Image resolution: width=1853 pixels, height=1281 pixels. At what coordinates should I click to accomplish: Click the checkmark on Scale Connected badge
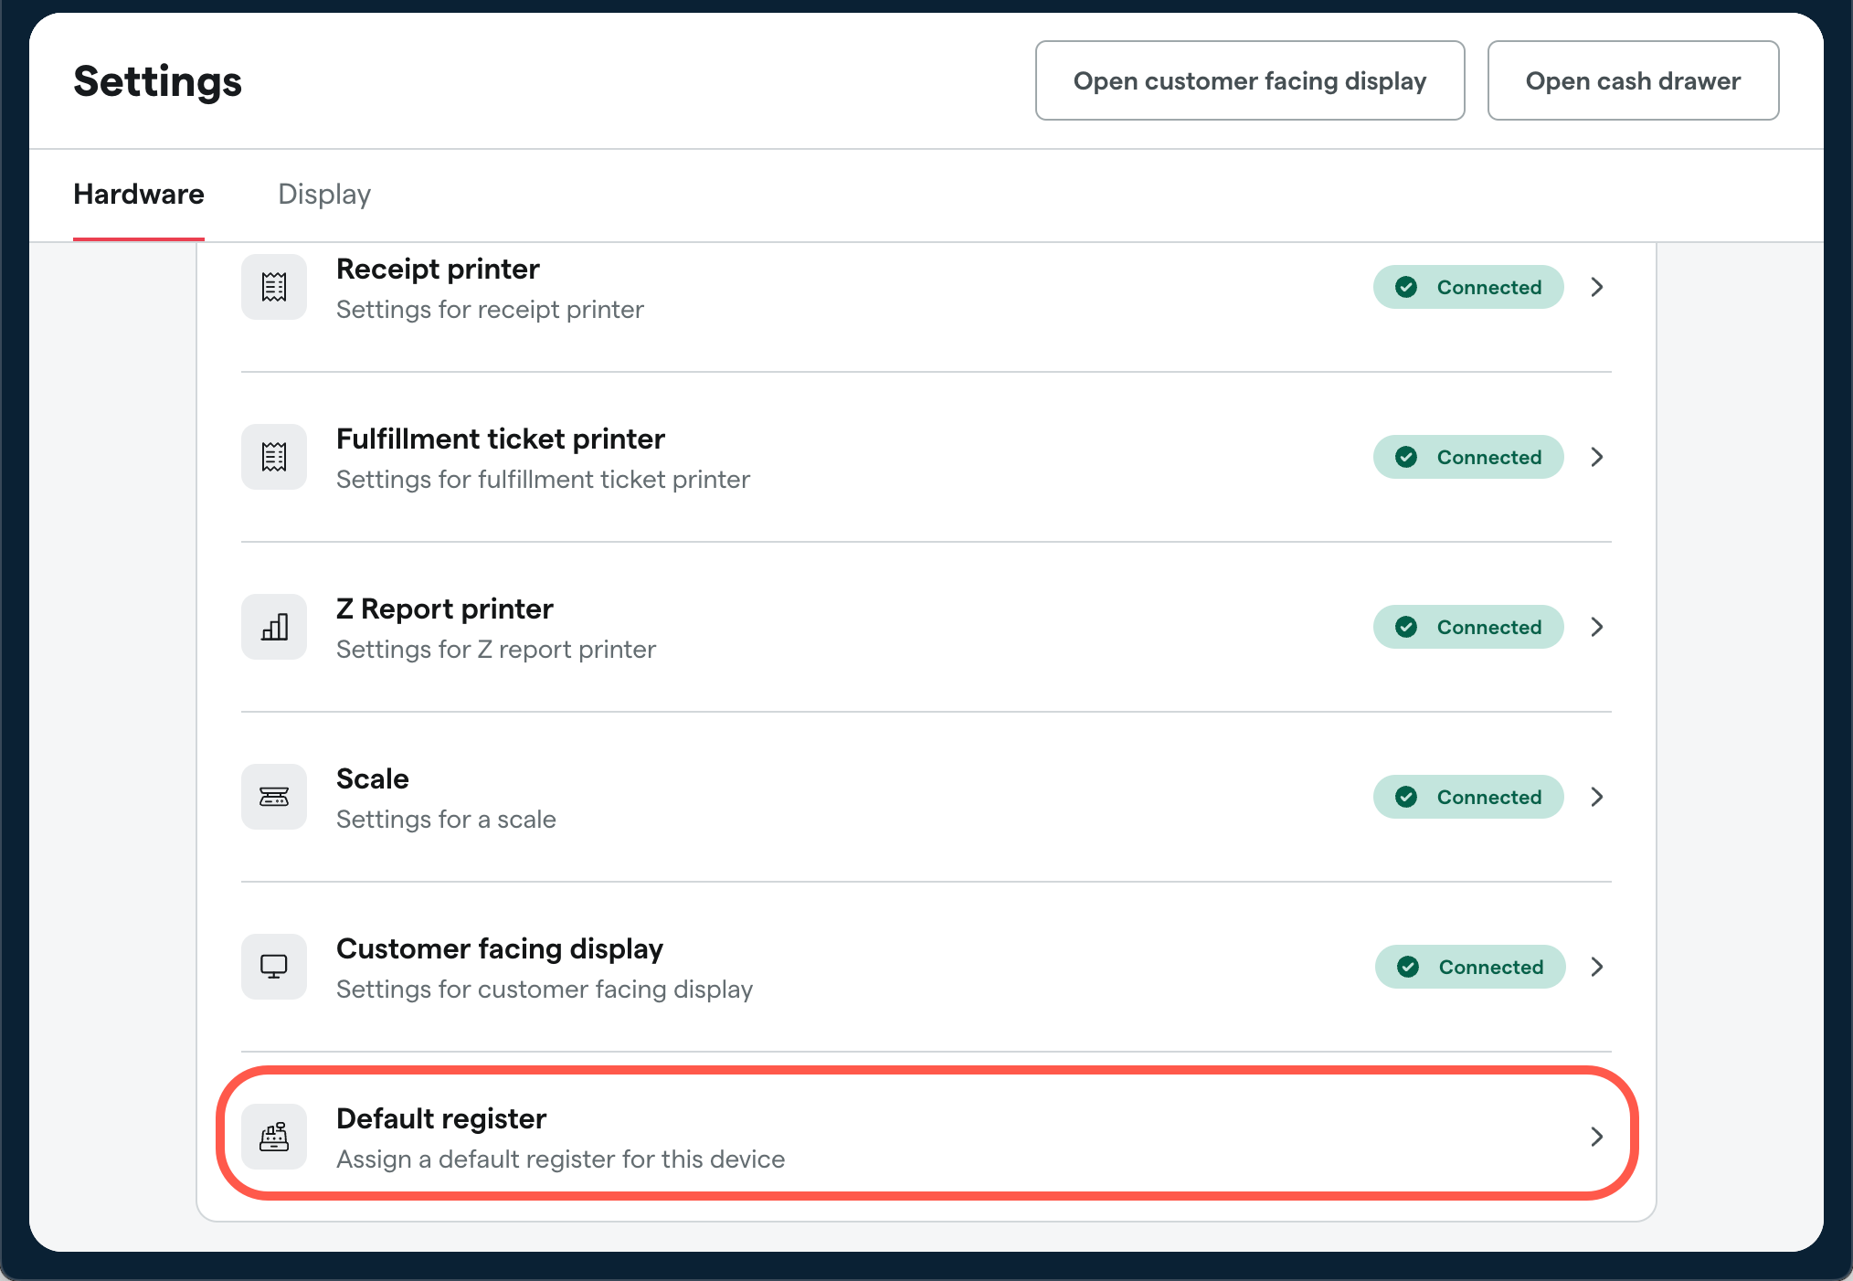(x=1406, y=797)
